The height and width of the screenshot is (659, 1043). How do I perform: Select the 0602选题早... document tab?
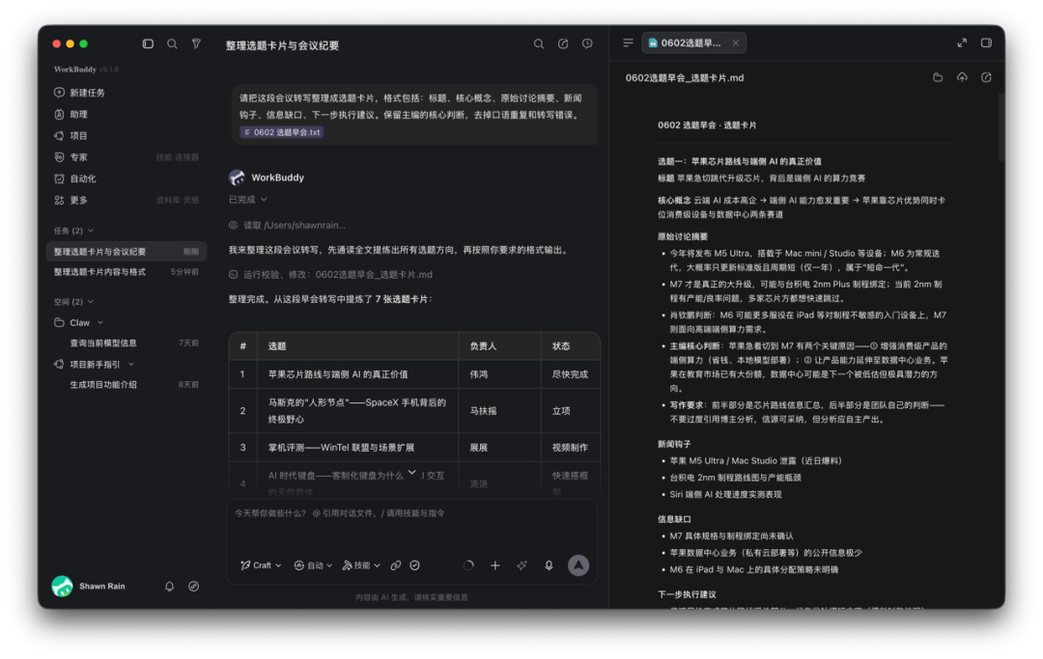point(693,43)
